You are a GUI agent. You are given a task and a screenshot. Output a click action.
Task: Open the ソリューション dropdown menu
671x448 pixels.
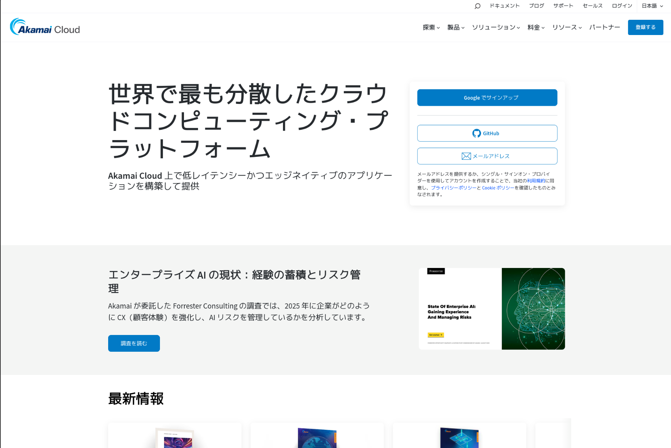click(x=496, y=27)
